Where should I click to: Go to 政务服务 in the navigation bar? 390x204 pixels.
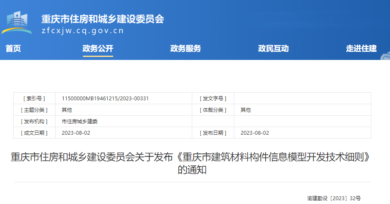tap(185, 48)
